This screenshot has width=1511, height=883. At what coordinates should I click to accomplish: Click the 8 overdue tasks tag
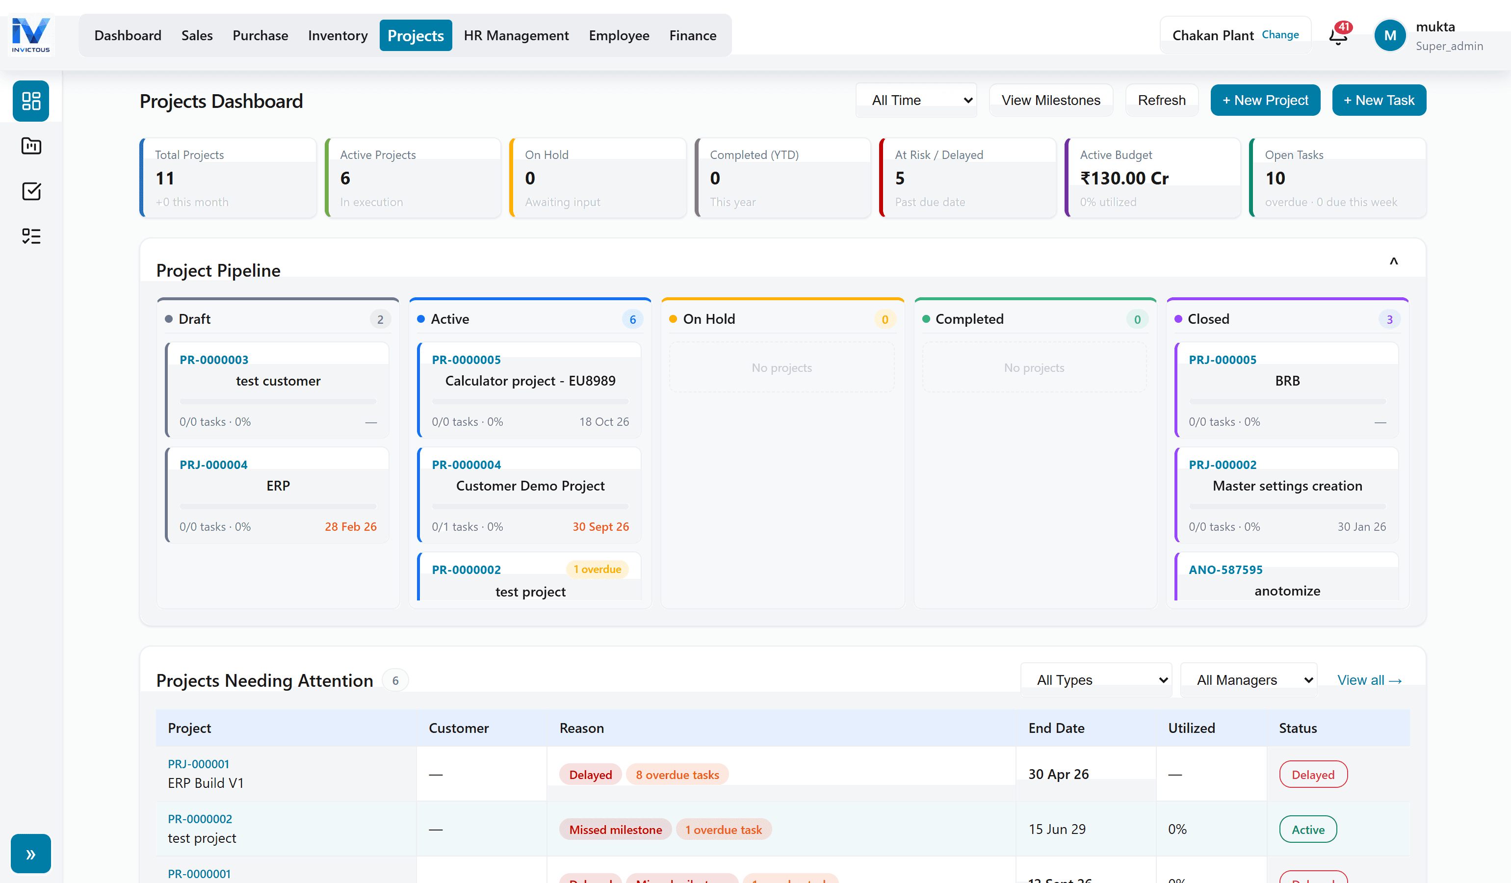677,775
